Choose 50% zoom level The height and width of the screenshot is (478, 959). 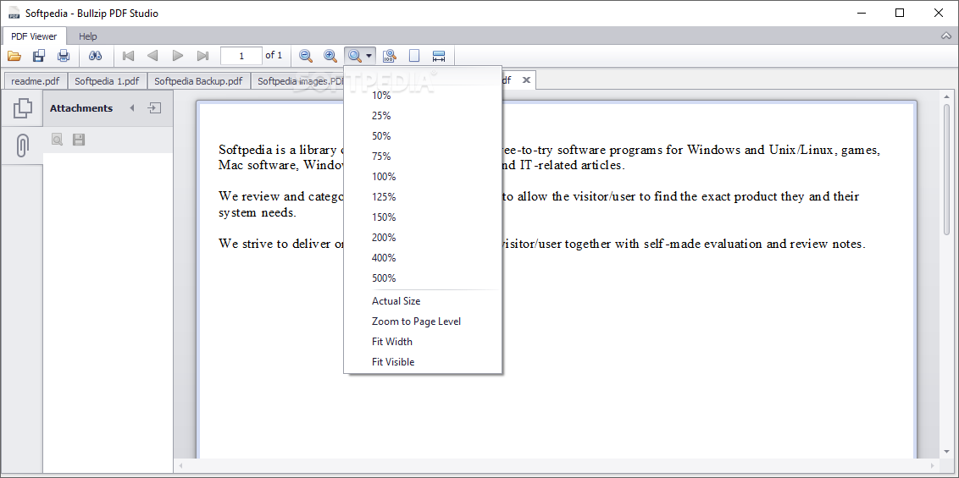[423, 135]
